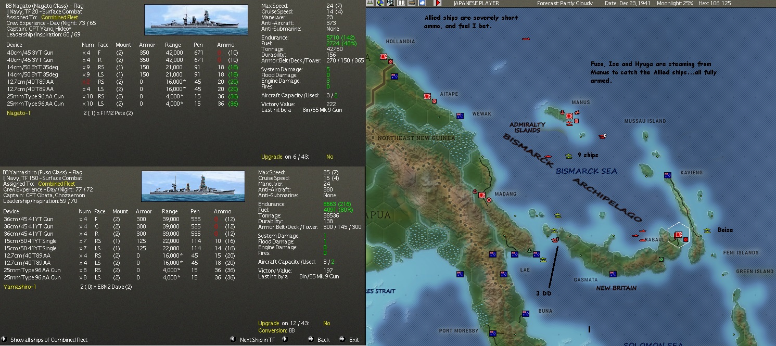
Task: Click Yamashiro ship profile image
Action: coord(193,186)
